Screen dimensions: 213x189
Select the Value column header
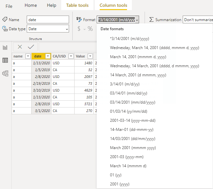80,56
